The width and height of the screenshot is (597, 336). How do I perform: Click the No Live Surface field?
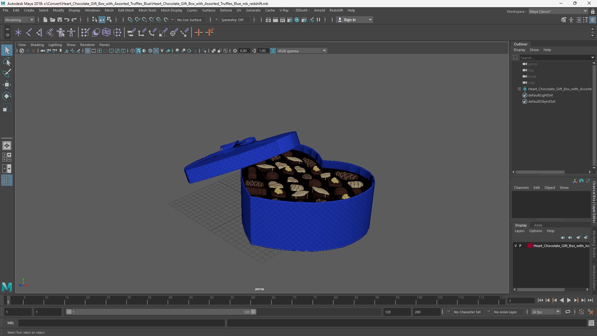tap(190, 20)
